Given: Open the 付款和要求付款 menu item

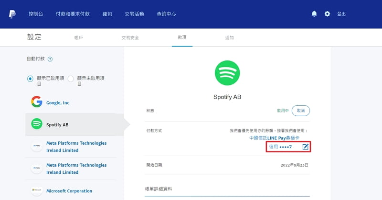Looking at the screenshot, I should click(73, 14).
